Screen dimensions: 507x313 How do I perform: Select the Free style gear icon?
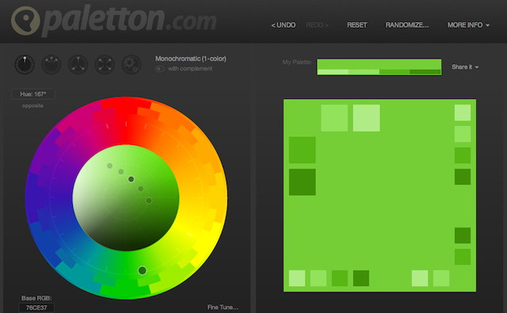[x=132, y=64]
